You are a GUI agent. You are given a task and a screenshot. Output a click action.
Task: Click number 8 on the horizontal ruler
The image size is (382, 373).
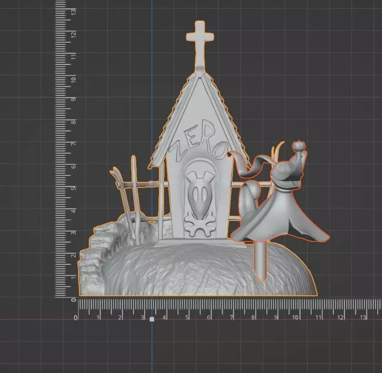[253, 317]
